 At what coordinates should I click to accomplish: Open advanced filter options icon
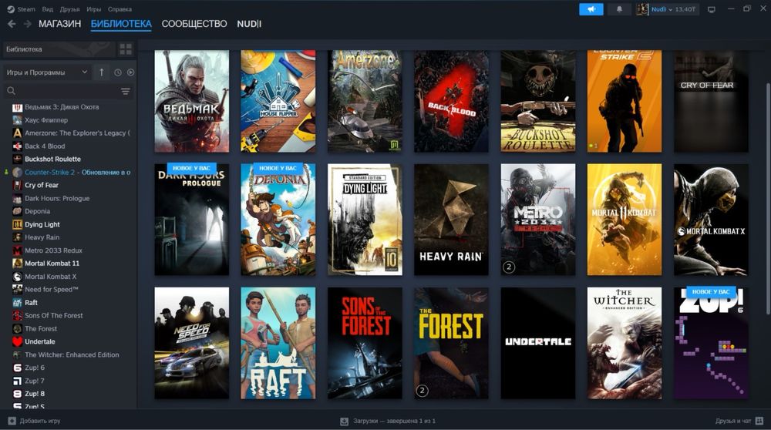coord(126,92)
